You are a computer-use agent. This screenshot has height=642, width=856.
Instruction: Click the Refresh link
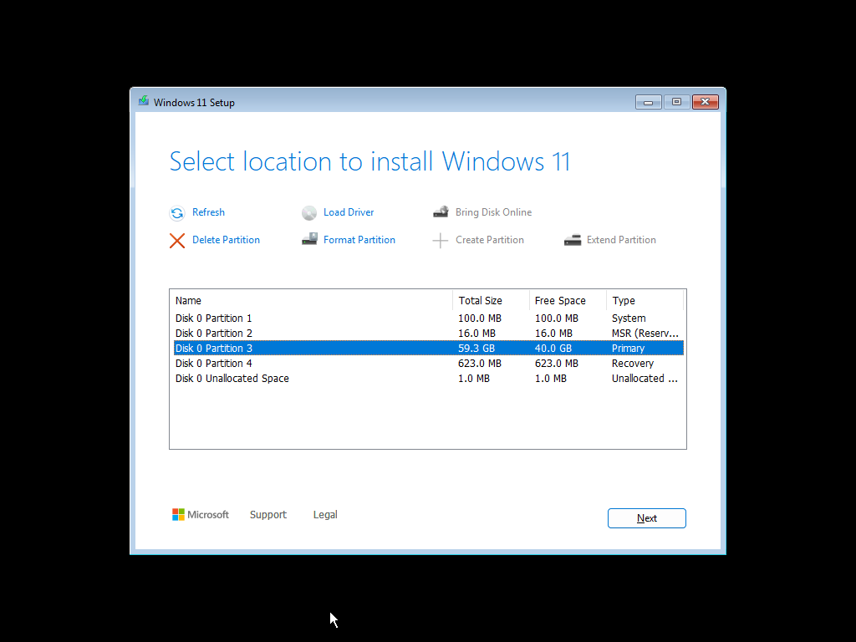tap(208, 212)
